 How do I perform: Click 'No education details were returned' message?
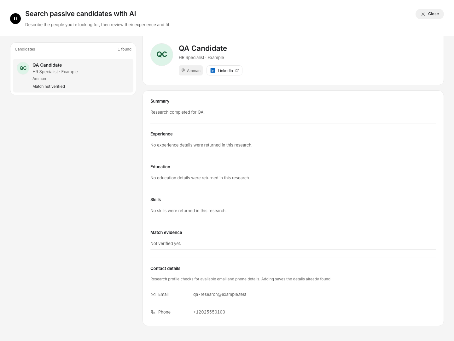[x=200, y=178]
